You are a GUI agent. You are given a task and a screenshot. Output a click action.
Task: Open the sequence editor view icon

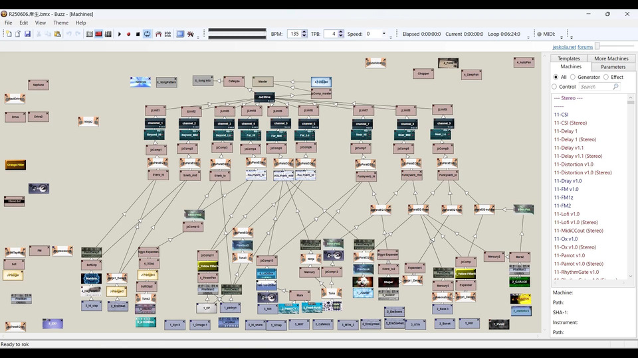tap(108, 34)
